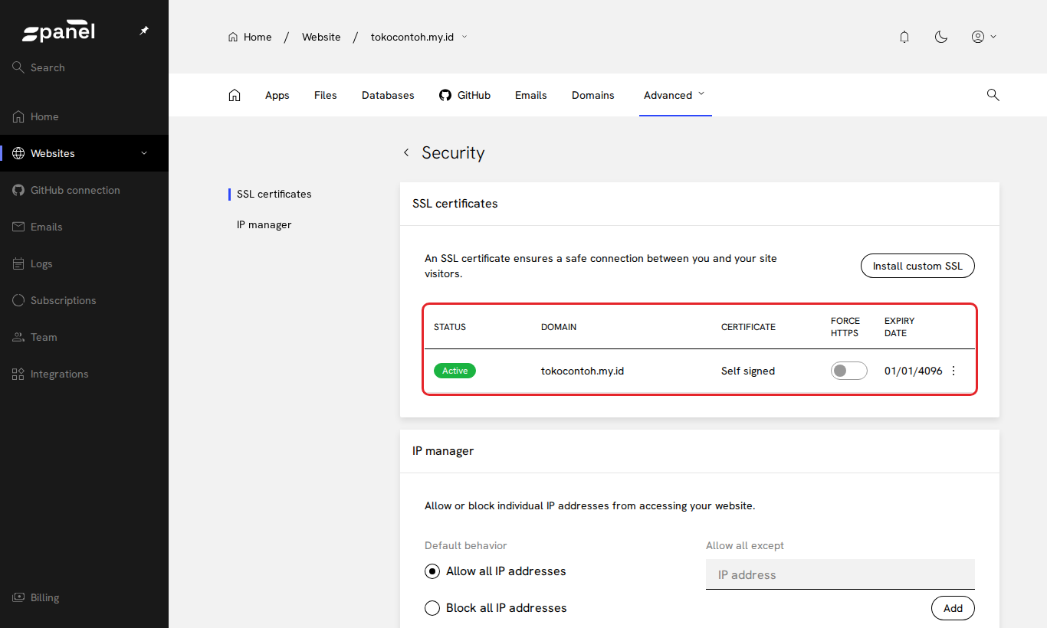Toggle Force HTTPS for tokocontoh.my.id
Image resolution: width=1047 pixels, height=628 pixels.
[848, 371]
